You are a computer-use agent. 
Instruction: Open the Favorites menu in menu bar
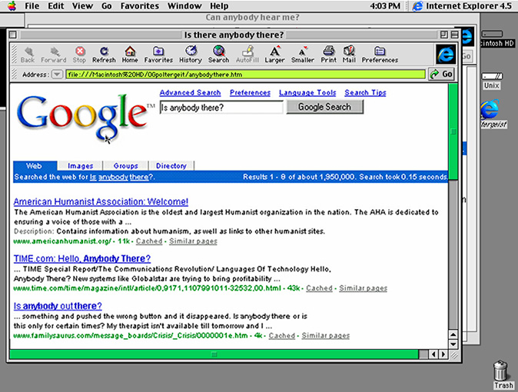139,6
